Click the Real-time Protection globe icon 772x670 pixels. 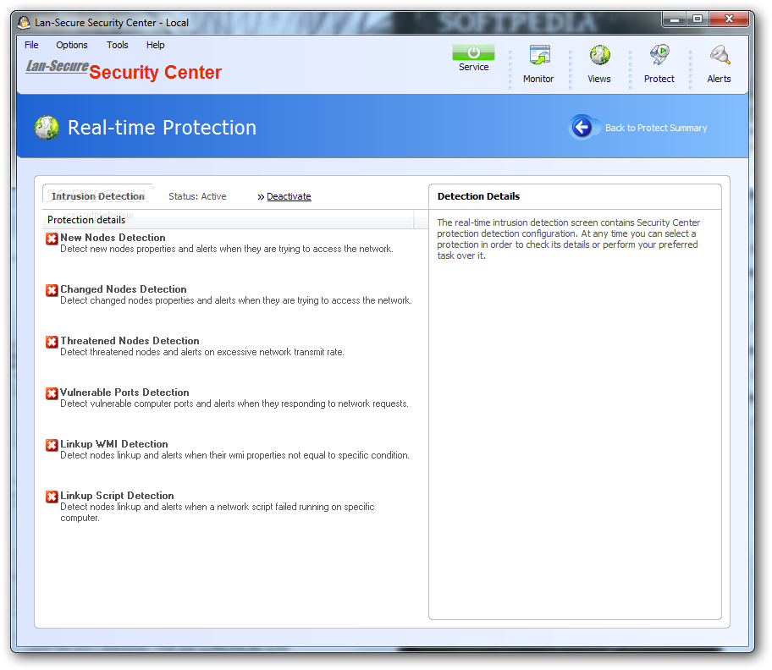click(47, 128)
